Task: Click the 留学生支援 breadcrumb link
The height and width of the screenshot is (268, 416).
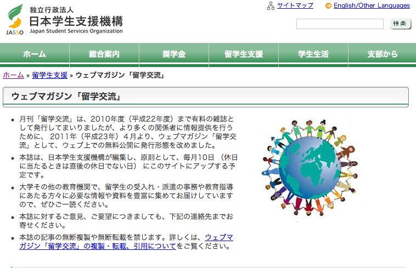Action: [x=49, y=75]
